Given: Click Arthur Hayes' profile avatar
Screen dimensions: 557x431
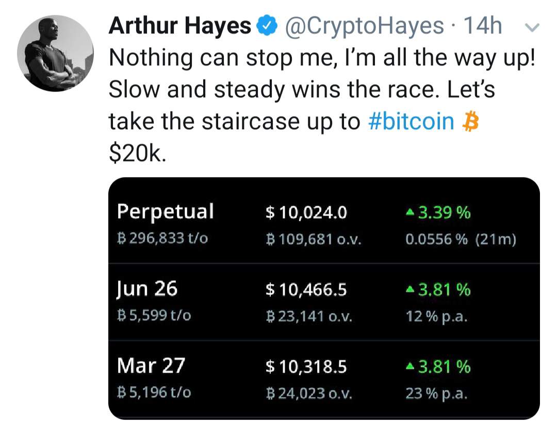Looking at the screenshot, I should [55, 54].
